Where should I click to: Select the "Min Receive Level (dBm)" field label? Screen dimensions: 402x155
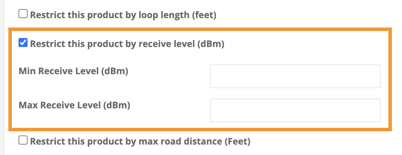pos(74,71)
